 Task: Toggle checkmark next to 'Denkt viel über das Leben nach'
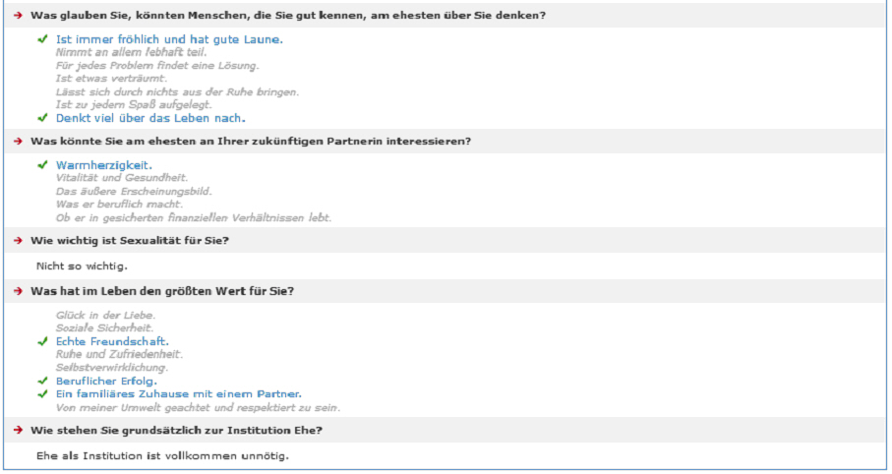[42, 118]
